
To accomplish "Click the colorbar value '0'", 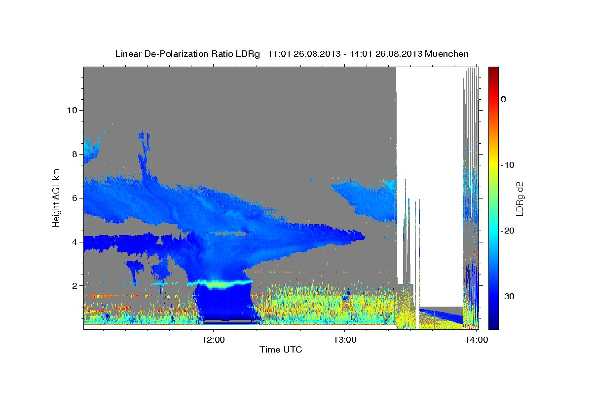I will (x=504, y=99).
